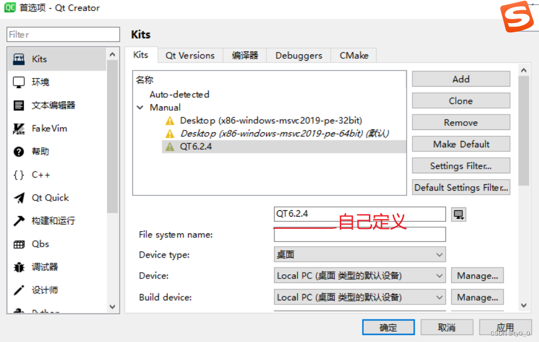Switch to the Debuggers tab
Image resolution: width=539 pixels, height=342 pixels.
click(299, 55)
